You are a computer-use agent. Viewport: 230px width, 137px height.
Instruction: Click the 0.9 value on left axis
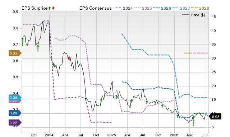15,12
